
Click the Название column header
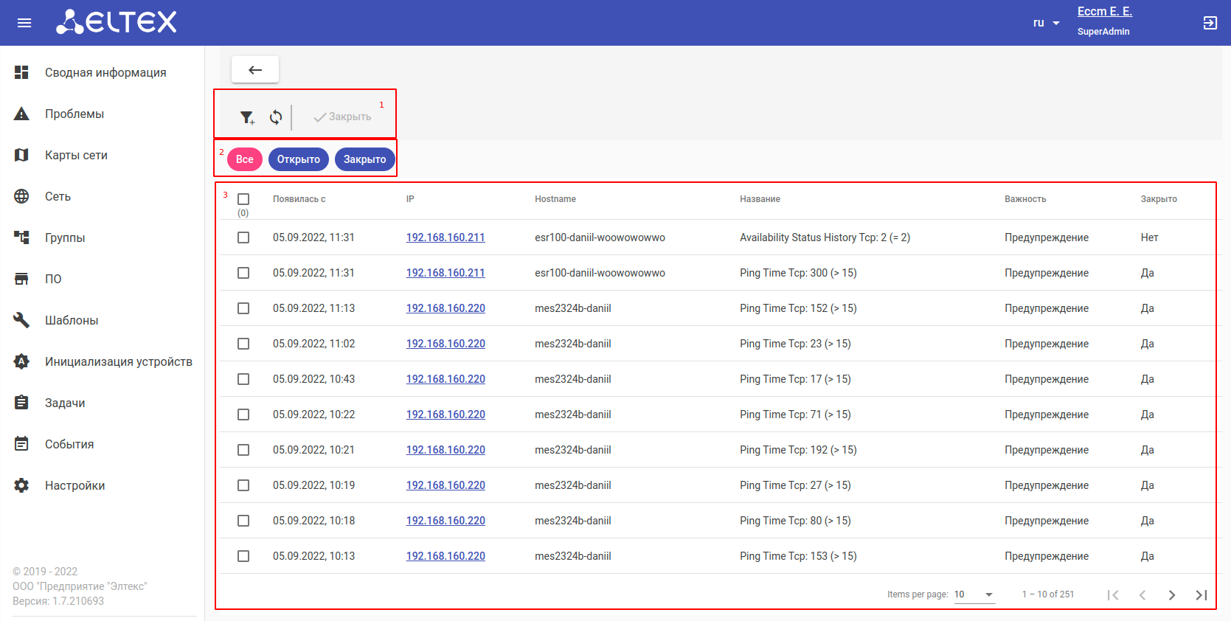point(760,199)
